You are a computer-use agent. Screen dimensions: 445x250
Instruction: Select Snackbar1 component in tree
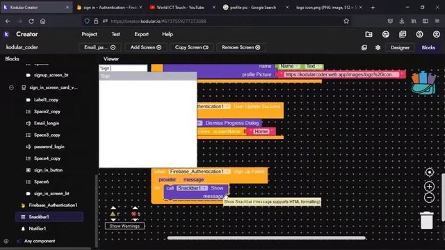(49, 217)
